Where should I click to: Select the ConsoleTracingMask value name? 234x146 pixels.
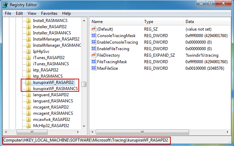(116, 36)
